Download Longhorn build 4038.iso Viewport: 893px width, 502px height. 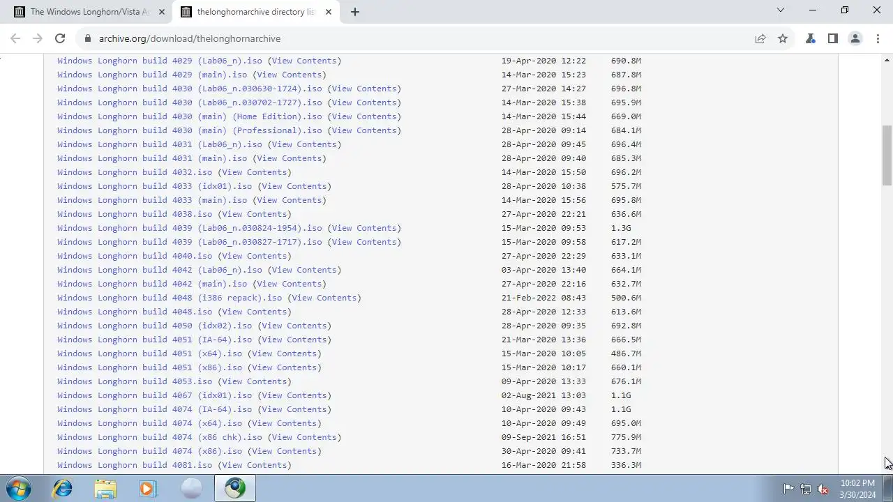point(135,214)
